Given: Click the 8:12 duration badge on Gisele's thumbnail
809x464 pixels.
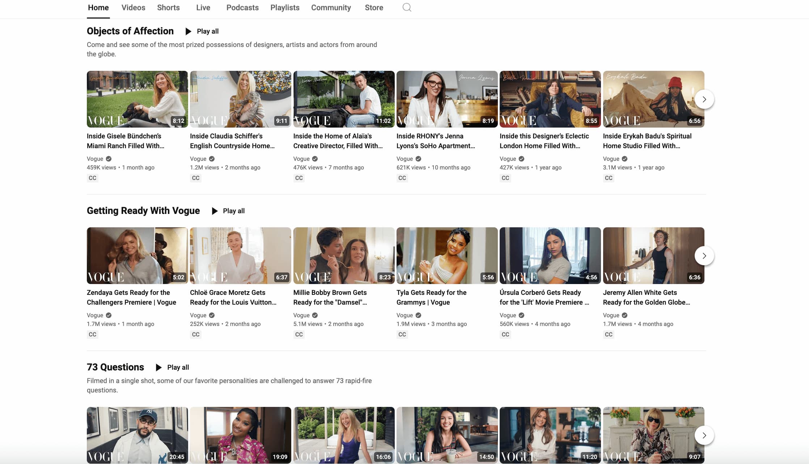Looking at the screenshot, I should click(x=178, y=121).
